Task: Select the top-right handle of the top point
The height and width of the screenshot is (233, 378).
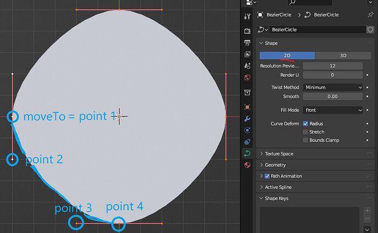Action: [162, 10]
